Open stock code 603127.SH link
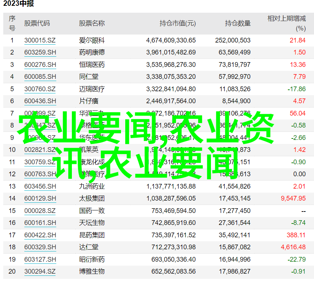This screenshot has width=314, height=282. tap(40, 259)
